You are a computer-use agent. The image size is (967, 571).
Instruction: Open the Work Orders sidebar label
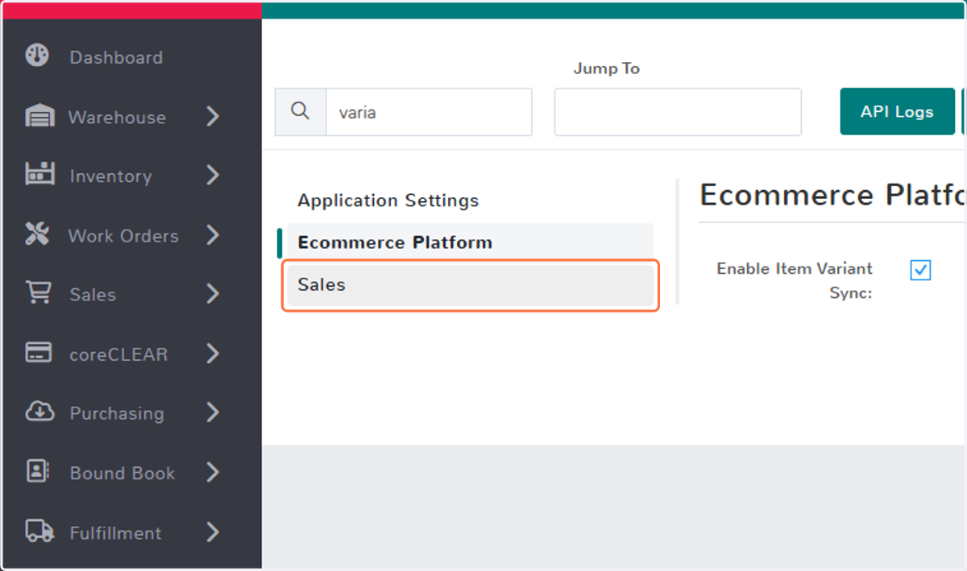click(x=123, y=236)
